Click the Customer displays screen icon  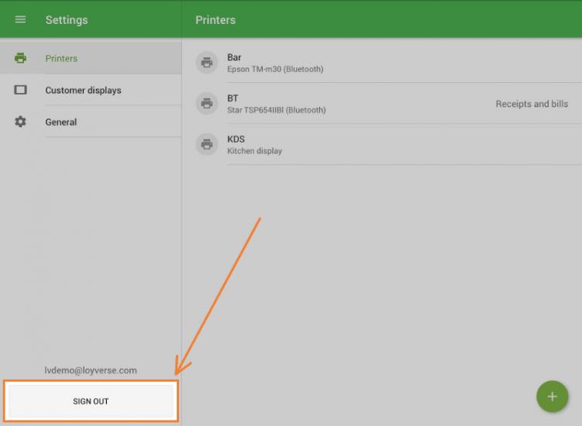(21, 90)
